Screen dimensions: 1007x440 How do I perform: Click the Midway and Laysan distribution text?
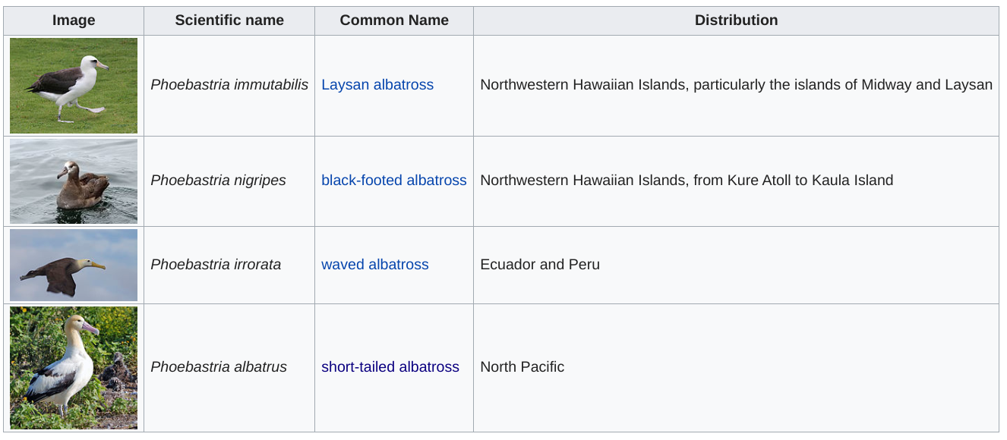click(927, 85)
